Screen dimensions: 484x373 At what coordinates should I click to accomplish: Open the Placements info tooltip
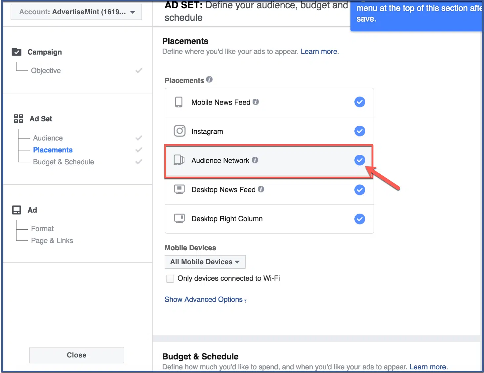pyautogui.click(x=209, y=79)
